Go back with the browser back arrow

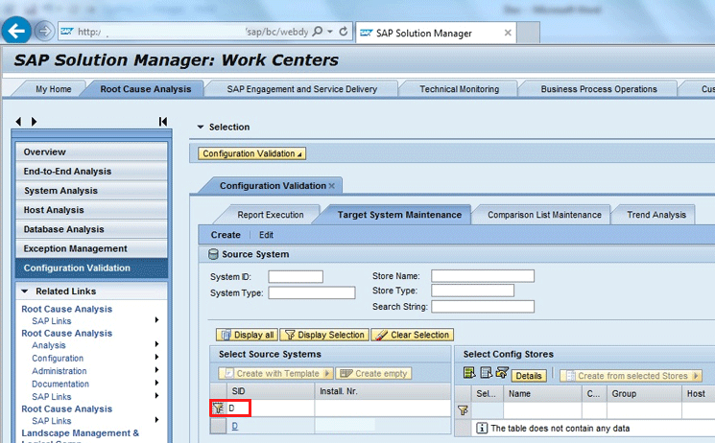click(x=16, y=31)
